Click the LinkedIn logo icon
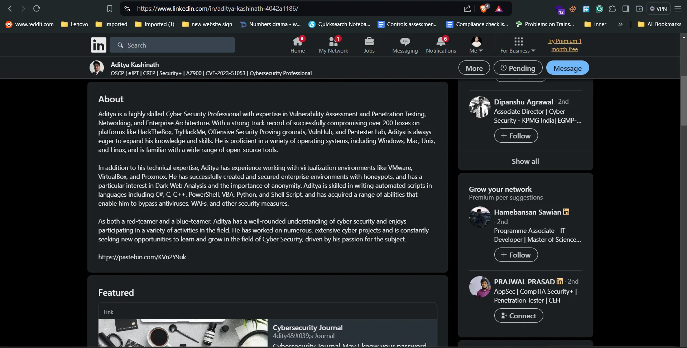This screenshot has width=687, height=348. coord(99,45)
